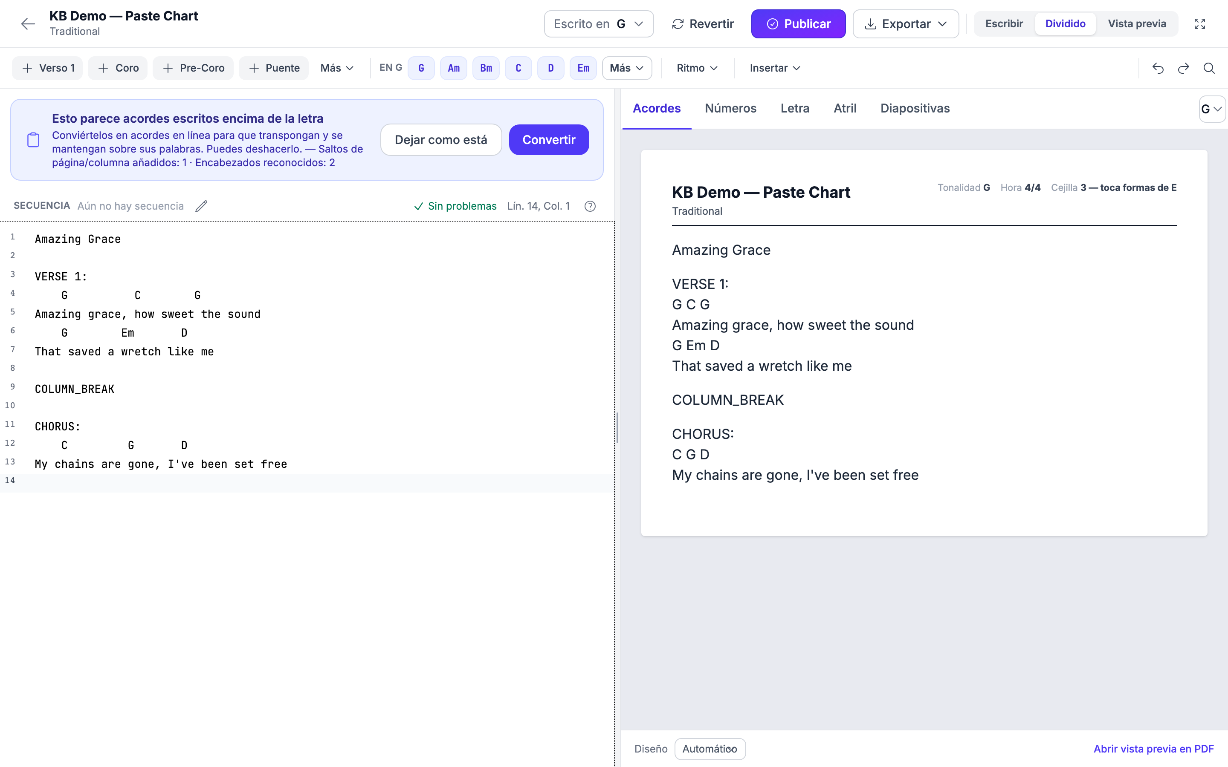Click the divider handle between panes
The height and width of the screenshot is (767, 1228).
click(617, 428)
